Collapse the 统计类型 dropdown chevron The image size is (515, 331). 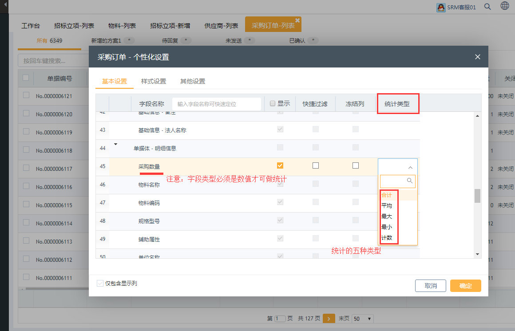410,167
